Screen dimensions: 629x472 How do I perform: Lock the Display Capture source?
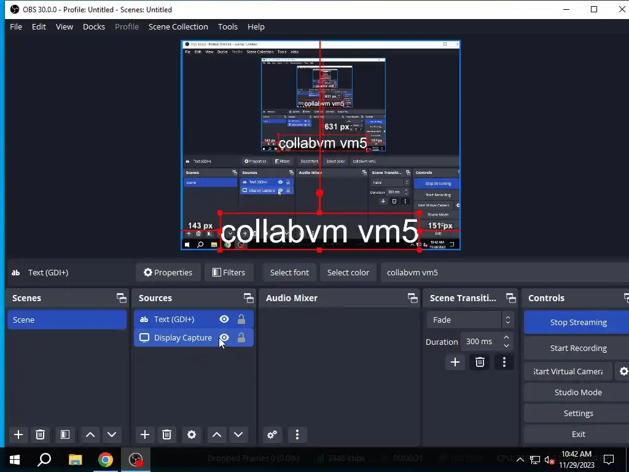coord(241,337)
